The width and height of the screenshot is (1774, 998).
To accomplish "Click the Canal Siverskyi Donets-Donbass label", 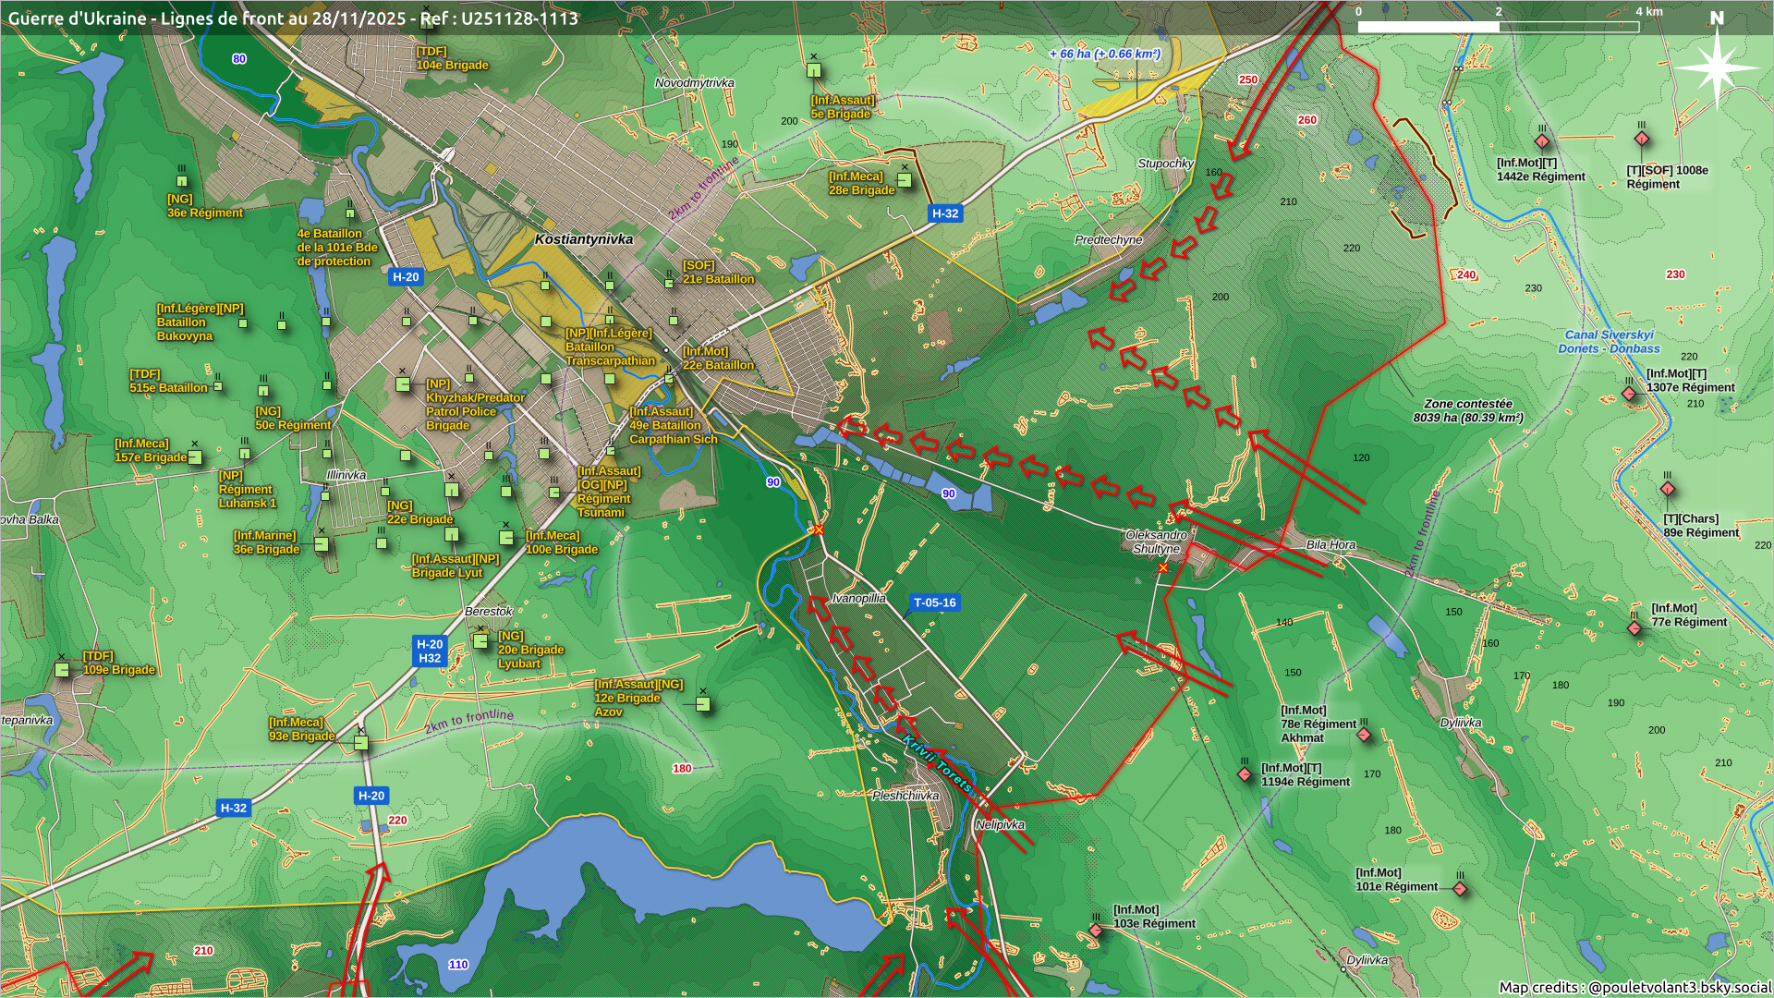I will point(1609,342).
